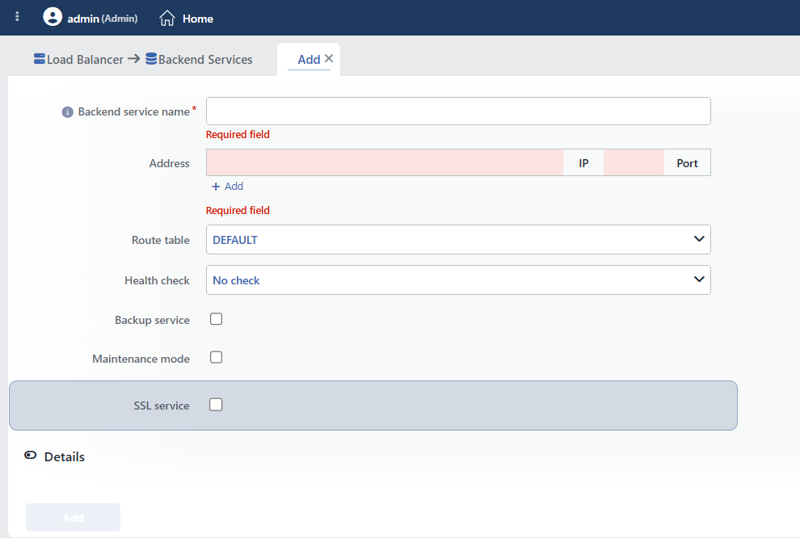Open the Route table DEFAULT dropdown

coord(458,240)
